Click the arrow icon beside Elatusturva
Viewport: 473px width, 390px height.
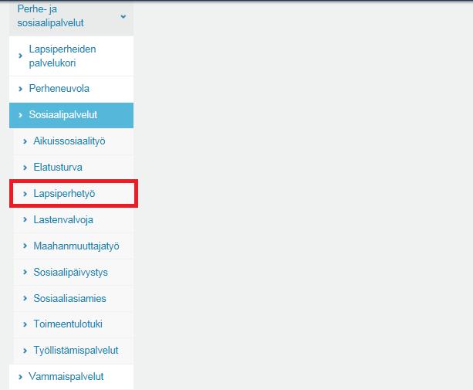25,168
